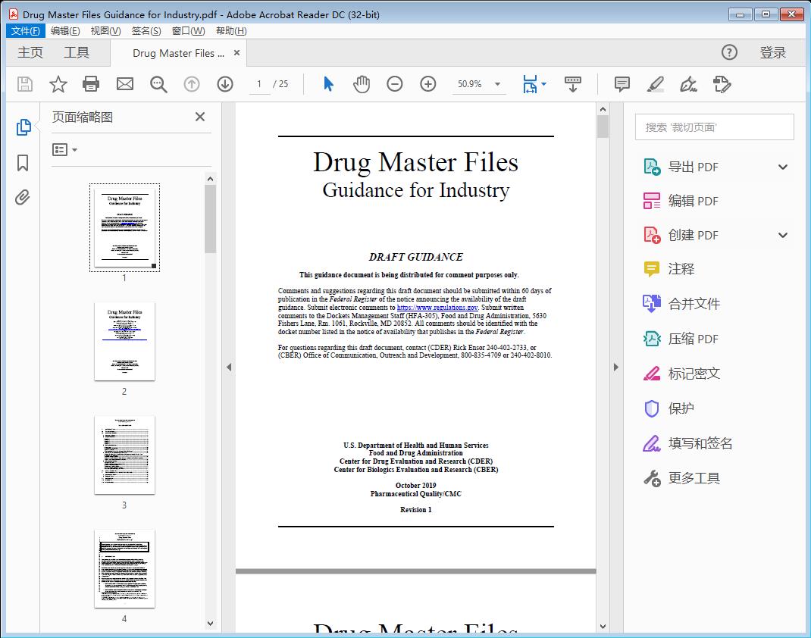
Task: Select the Hand tool icon
Action: pyautogui.click(x=362, y=84)
